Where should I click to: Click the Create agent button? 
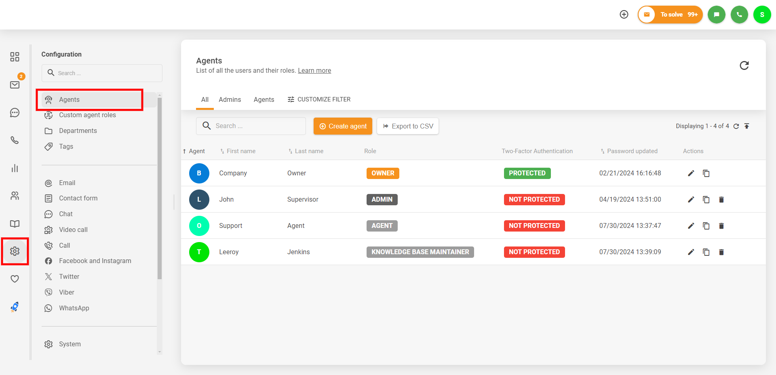(343, 126)
